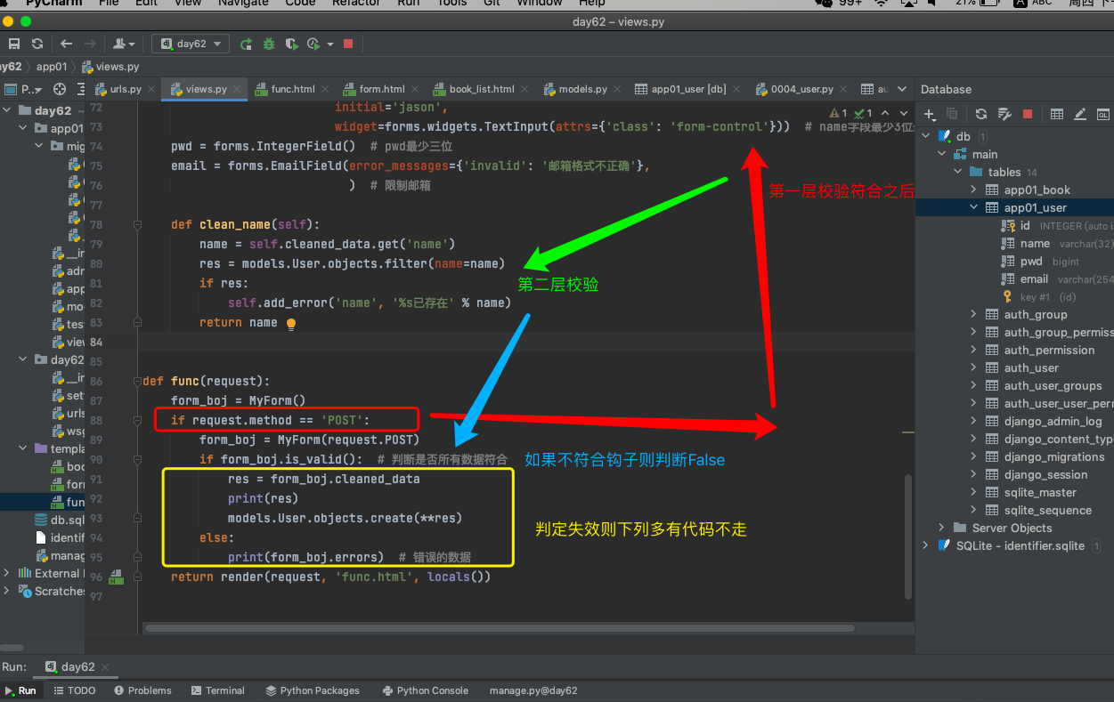
Task: Run day62 with coverage icon
Action: pos(290,43)
